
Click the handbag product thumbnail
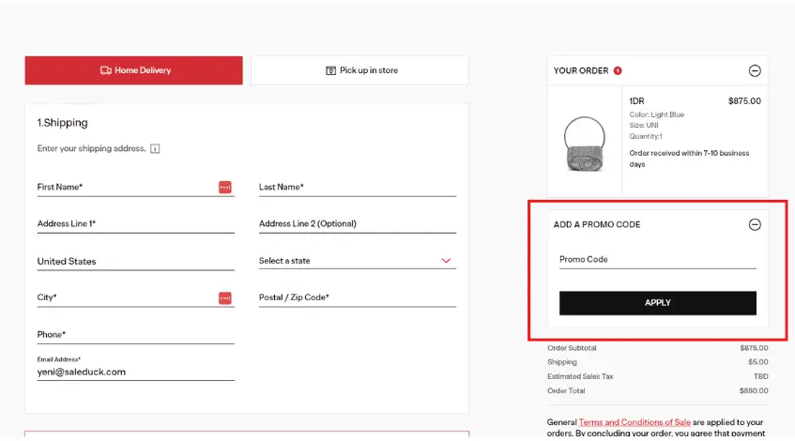point(588,144)
